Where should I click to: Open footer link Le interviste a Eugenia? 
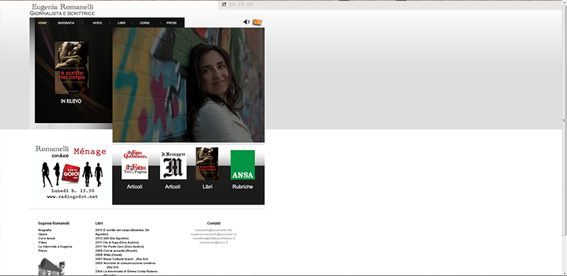(x=55, y=246)
